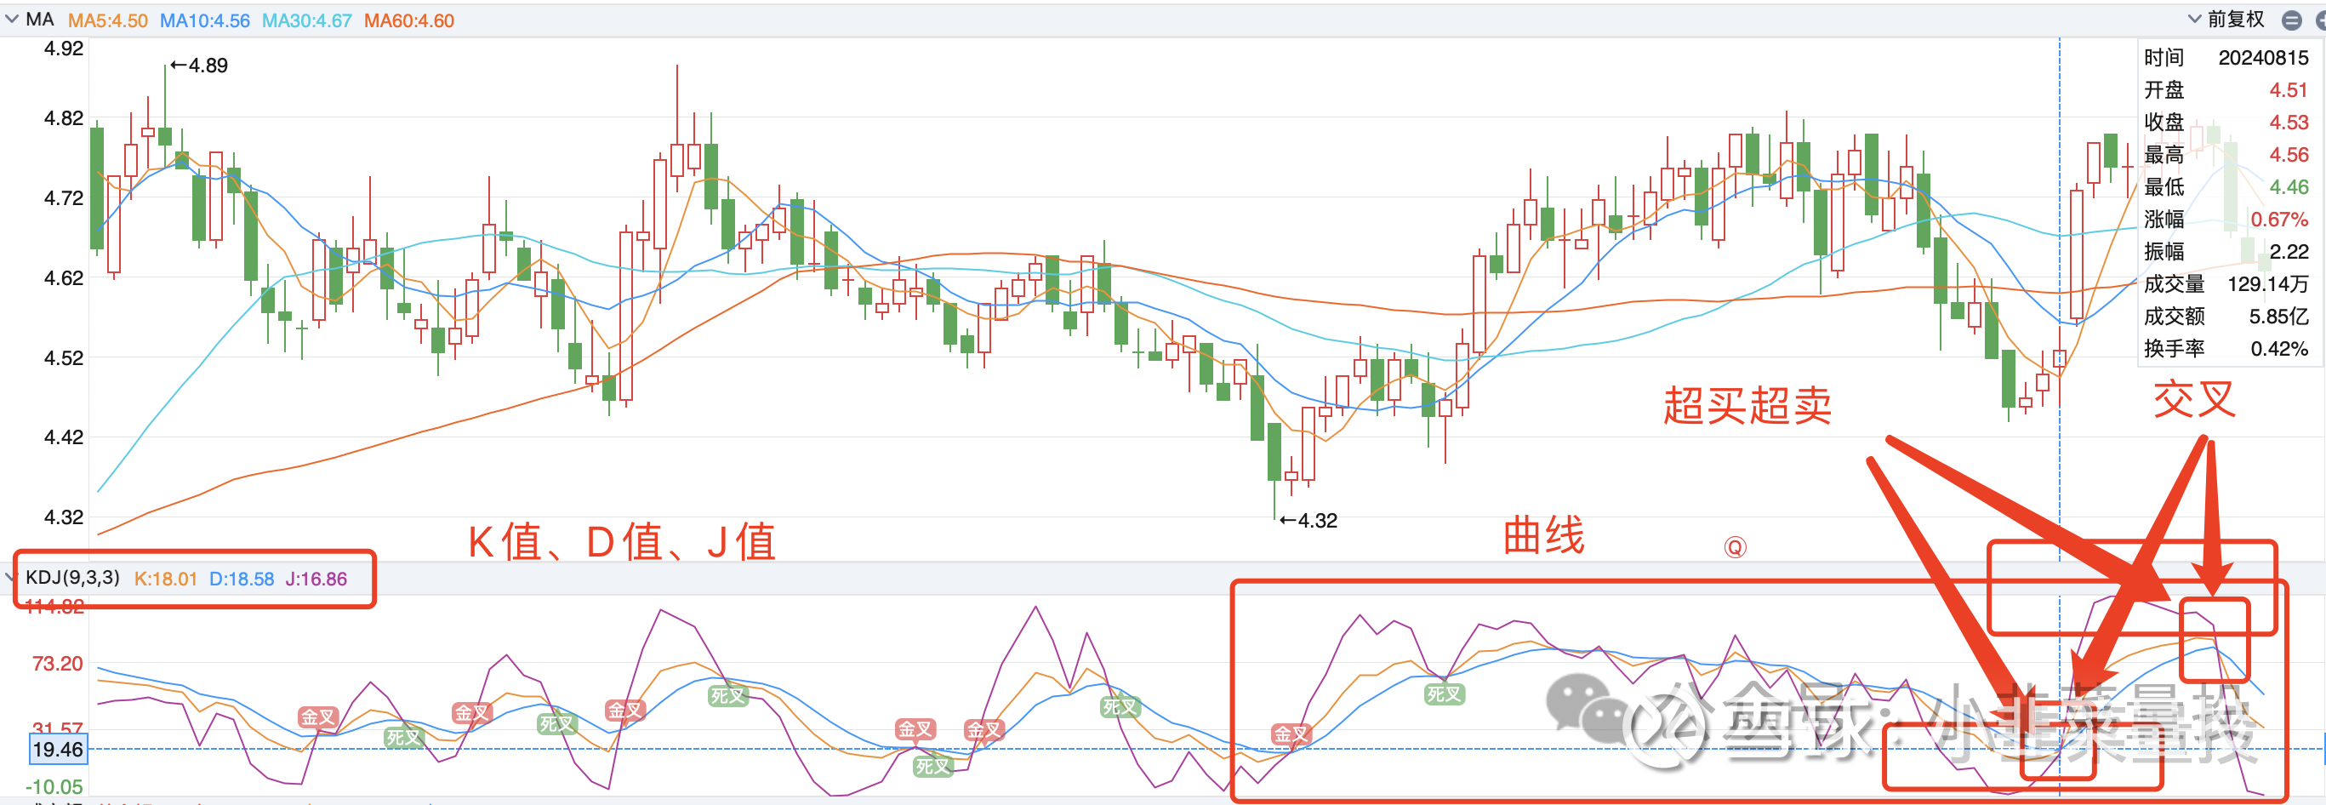Click the D:18.58 value
Screen dimensions: 2326x805
[241, 579]
